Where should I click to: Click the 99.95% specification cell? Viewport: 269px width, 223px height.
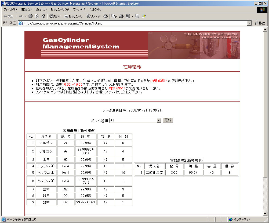(86, 196)
